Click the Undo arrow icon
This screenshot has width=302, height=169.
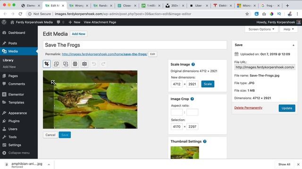tap(94, 64)
